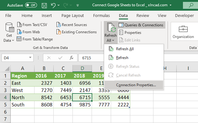Select Refresh Status menu entry
Image resolution: width=198 pixels, height=123 pixels.
[x=134, y=67]
